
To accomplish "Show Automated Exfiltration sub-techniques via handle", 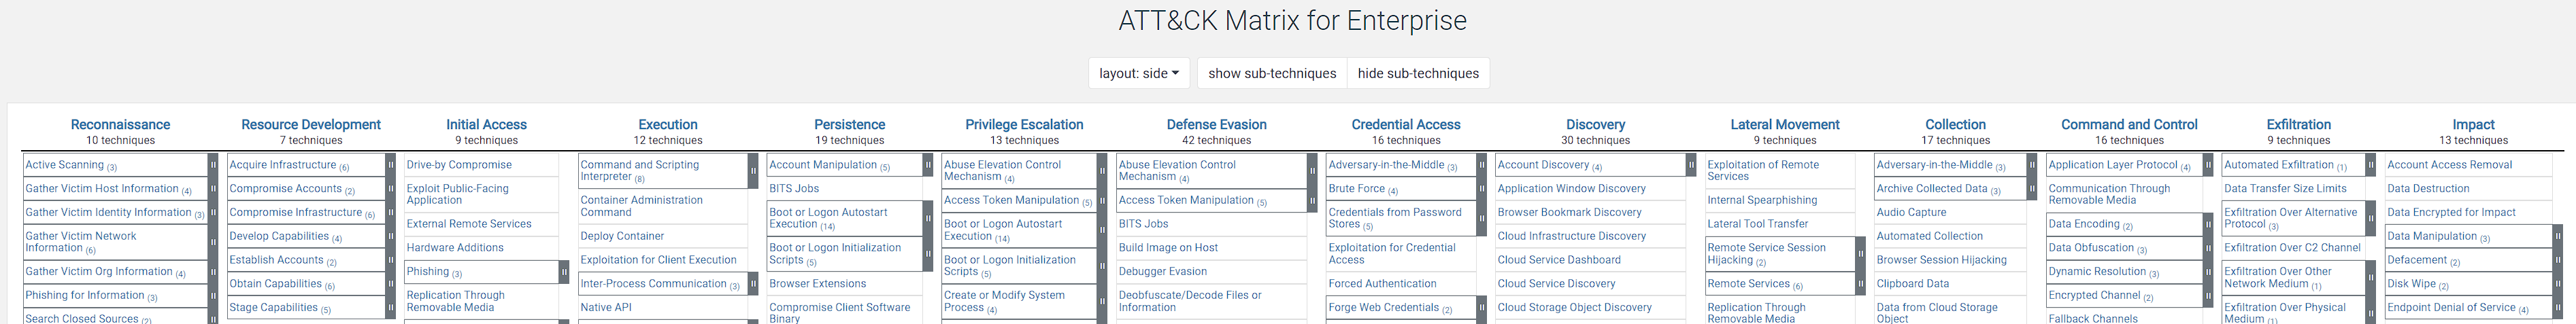I will tap(2370, 165).
